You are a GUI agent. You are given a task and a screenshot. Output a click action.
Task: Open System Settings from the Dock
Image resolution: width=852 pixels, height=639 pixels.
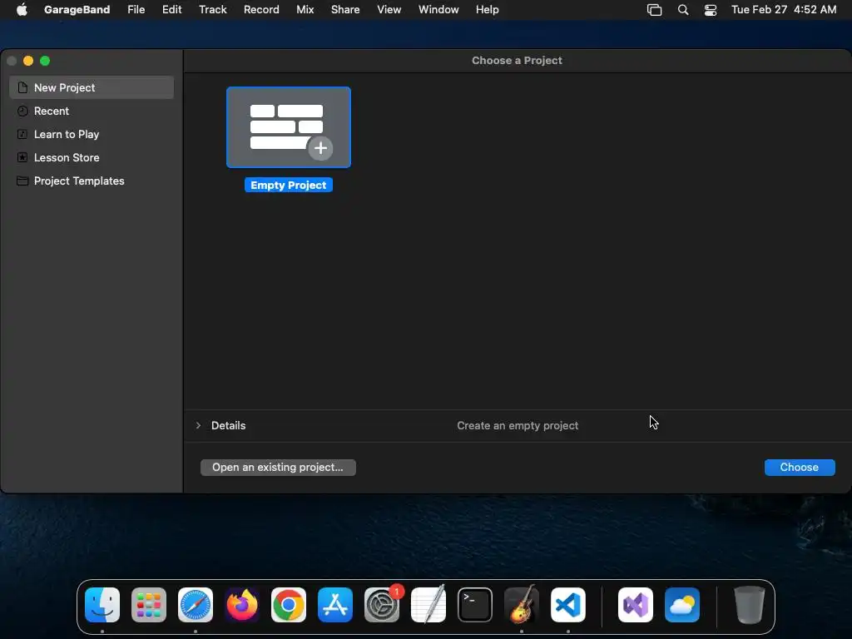tap(382, 605)
